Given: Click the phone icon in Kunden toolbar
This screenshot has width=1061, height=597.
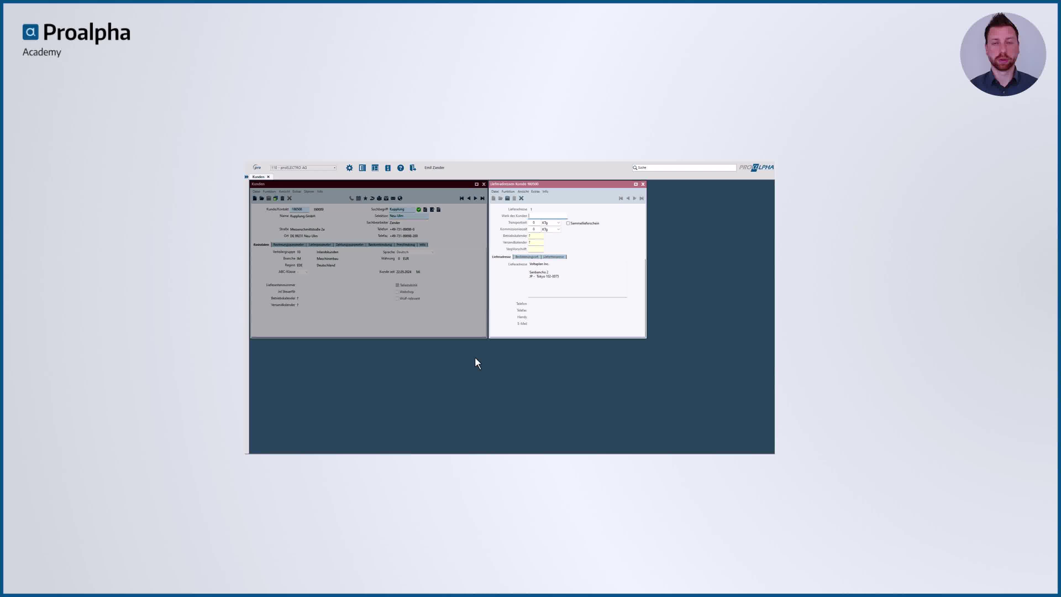Looking at the screenshot, I should 351,198.
